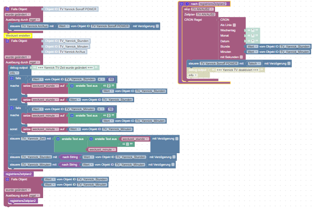The image size is (314, 209).
Task: Edit function name registriereZeitplan2 in nach block
Action: pyautogui.click(x=213, y=4)
